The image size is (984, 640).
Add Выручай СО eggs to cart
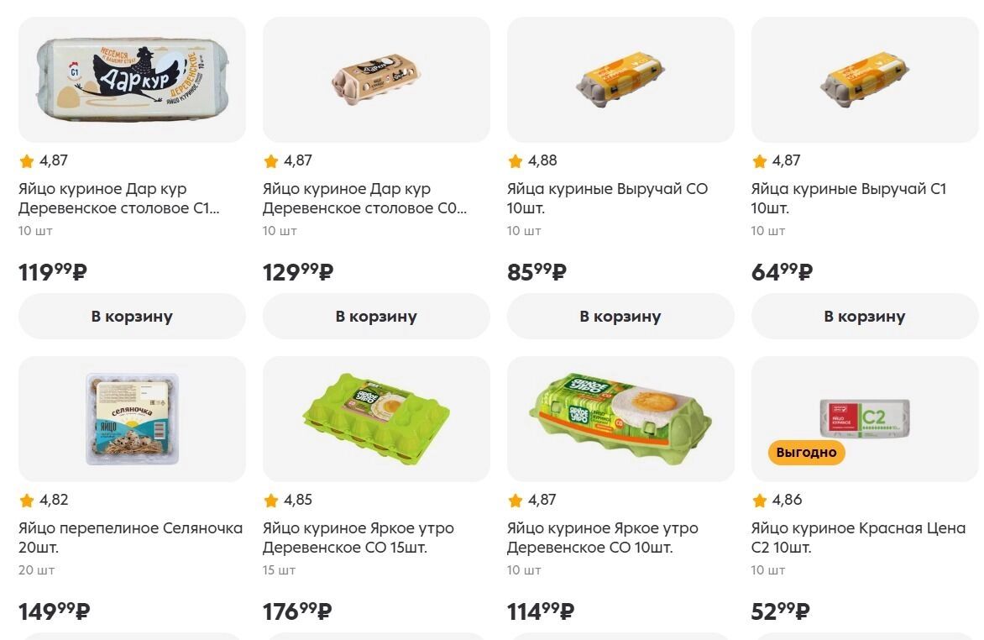point(620,317)
